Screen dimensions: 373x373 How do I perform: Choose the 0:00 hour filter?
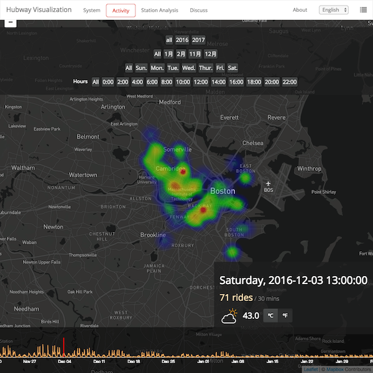click(x=108, y=82)
